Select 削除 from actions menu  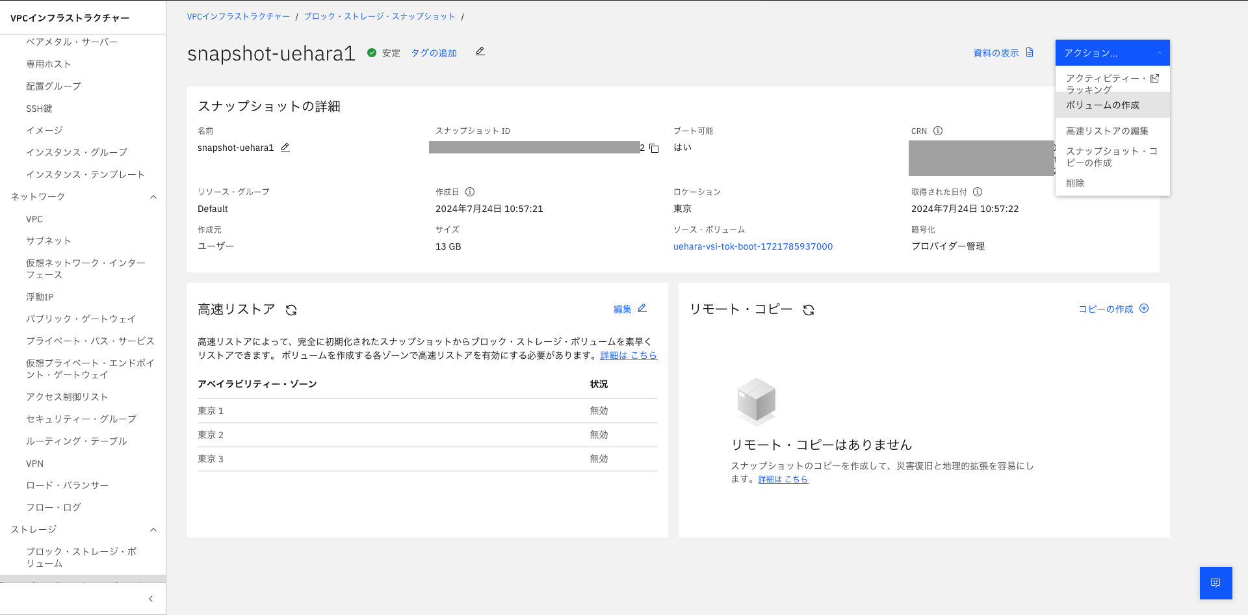pyautogui.click(x=1074, y=183)
